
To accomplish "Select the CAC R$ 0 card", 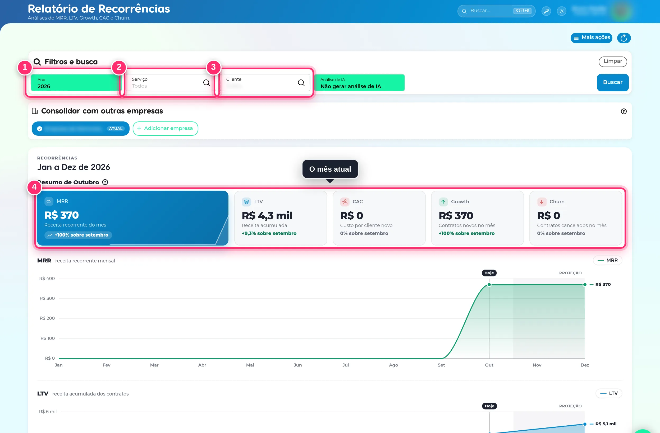I will pos(379,218).
